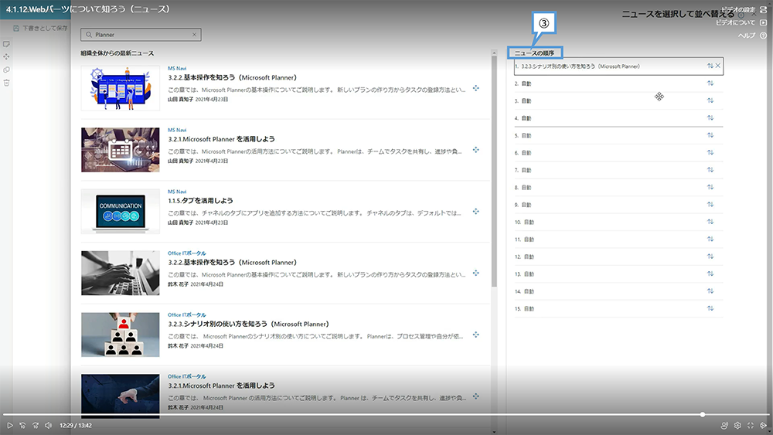Viewport: 773px width, 435px height.
Task: Reorder slot 5 自動
Action: [710, 135]
